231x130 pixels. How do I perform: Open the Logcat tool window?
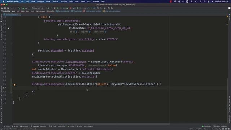(x=89, y=126)
